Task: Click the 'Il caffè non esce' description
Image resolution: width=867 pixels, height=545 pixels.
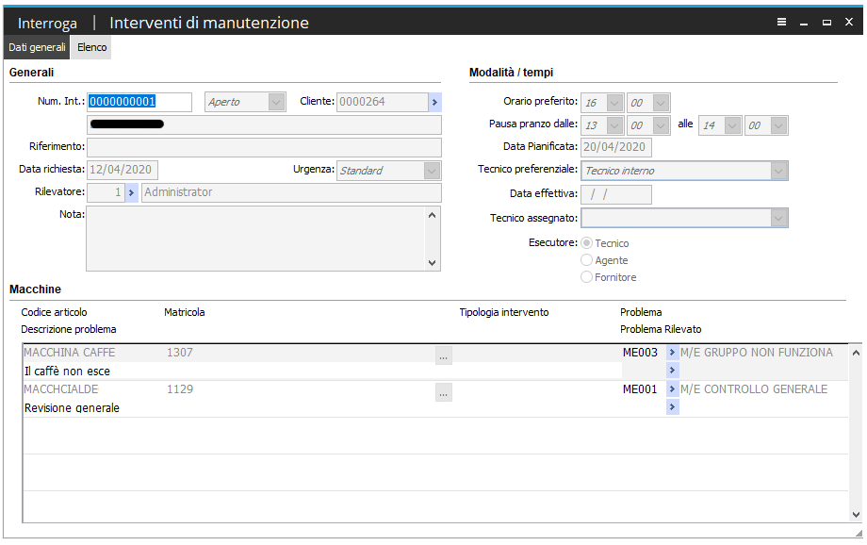Action: (x=67, y=372)
